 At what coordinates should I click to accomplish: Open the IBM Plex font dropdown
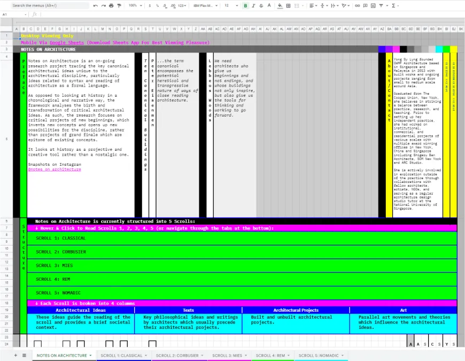point(205,6)
